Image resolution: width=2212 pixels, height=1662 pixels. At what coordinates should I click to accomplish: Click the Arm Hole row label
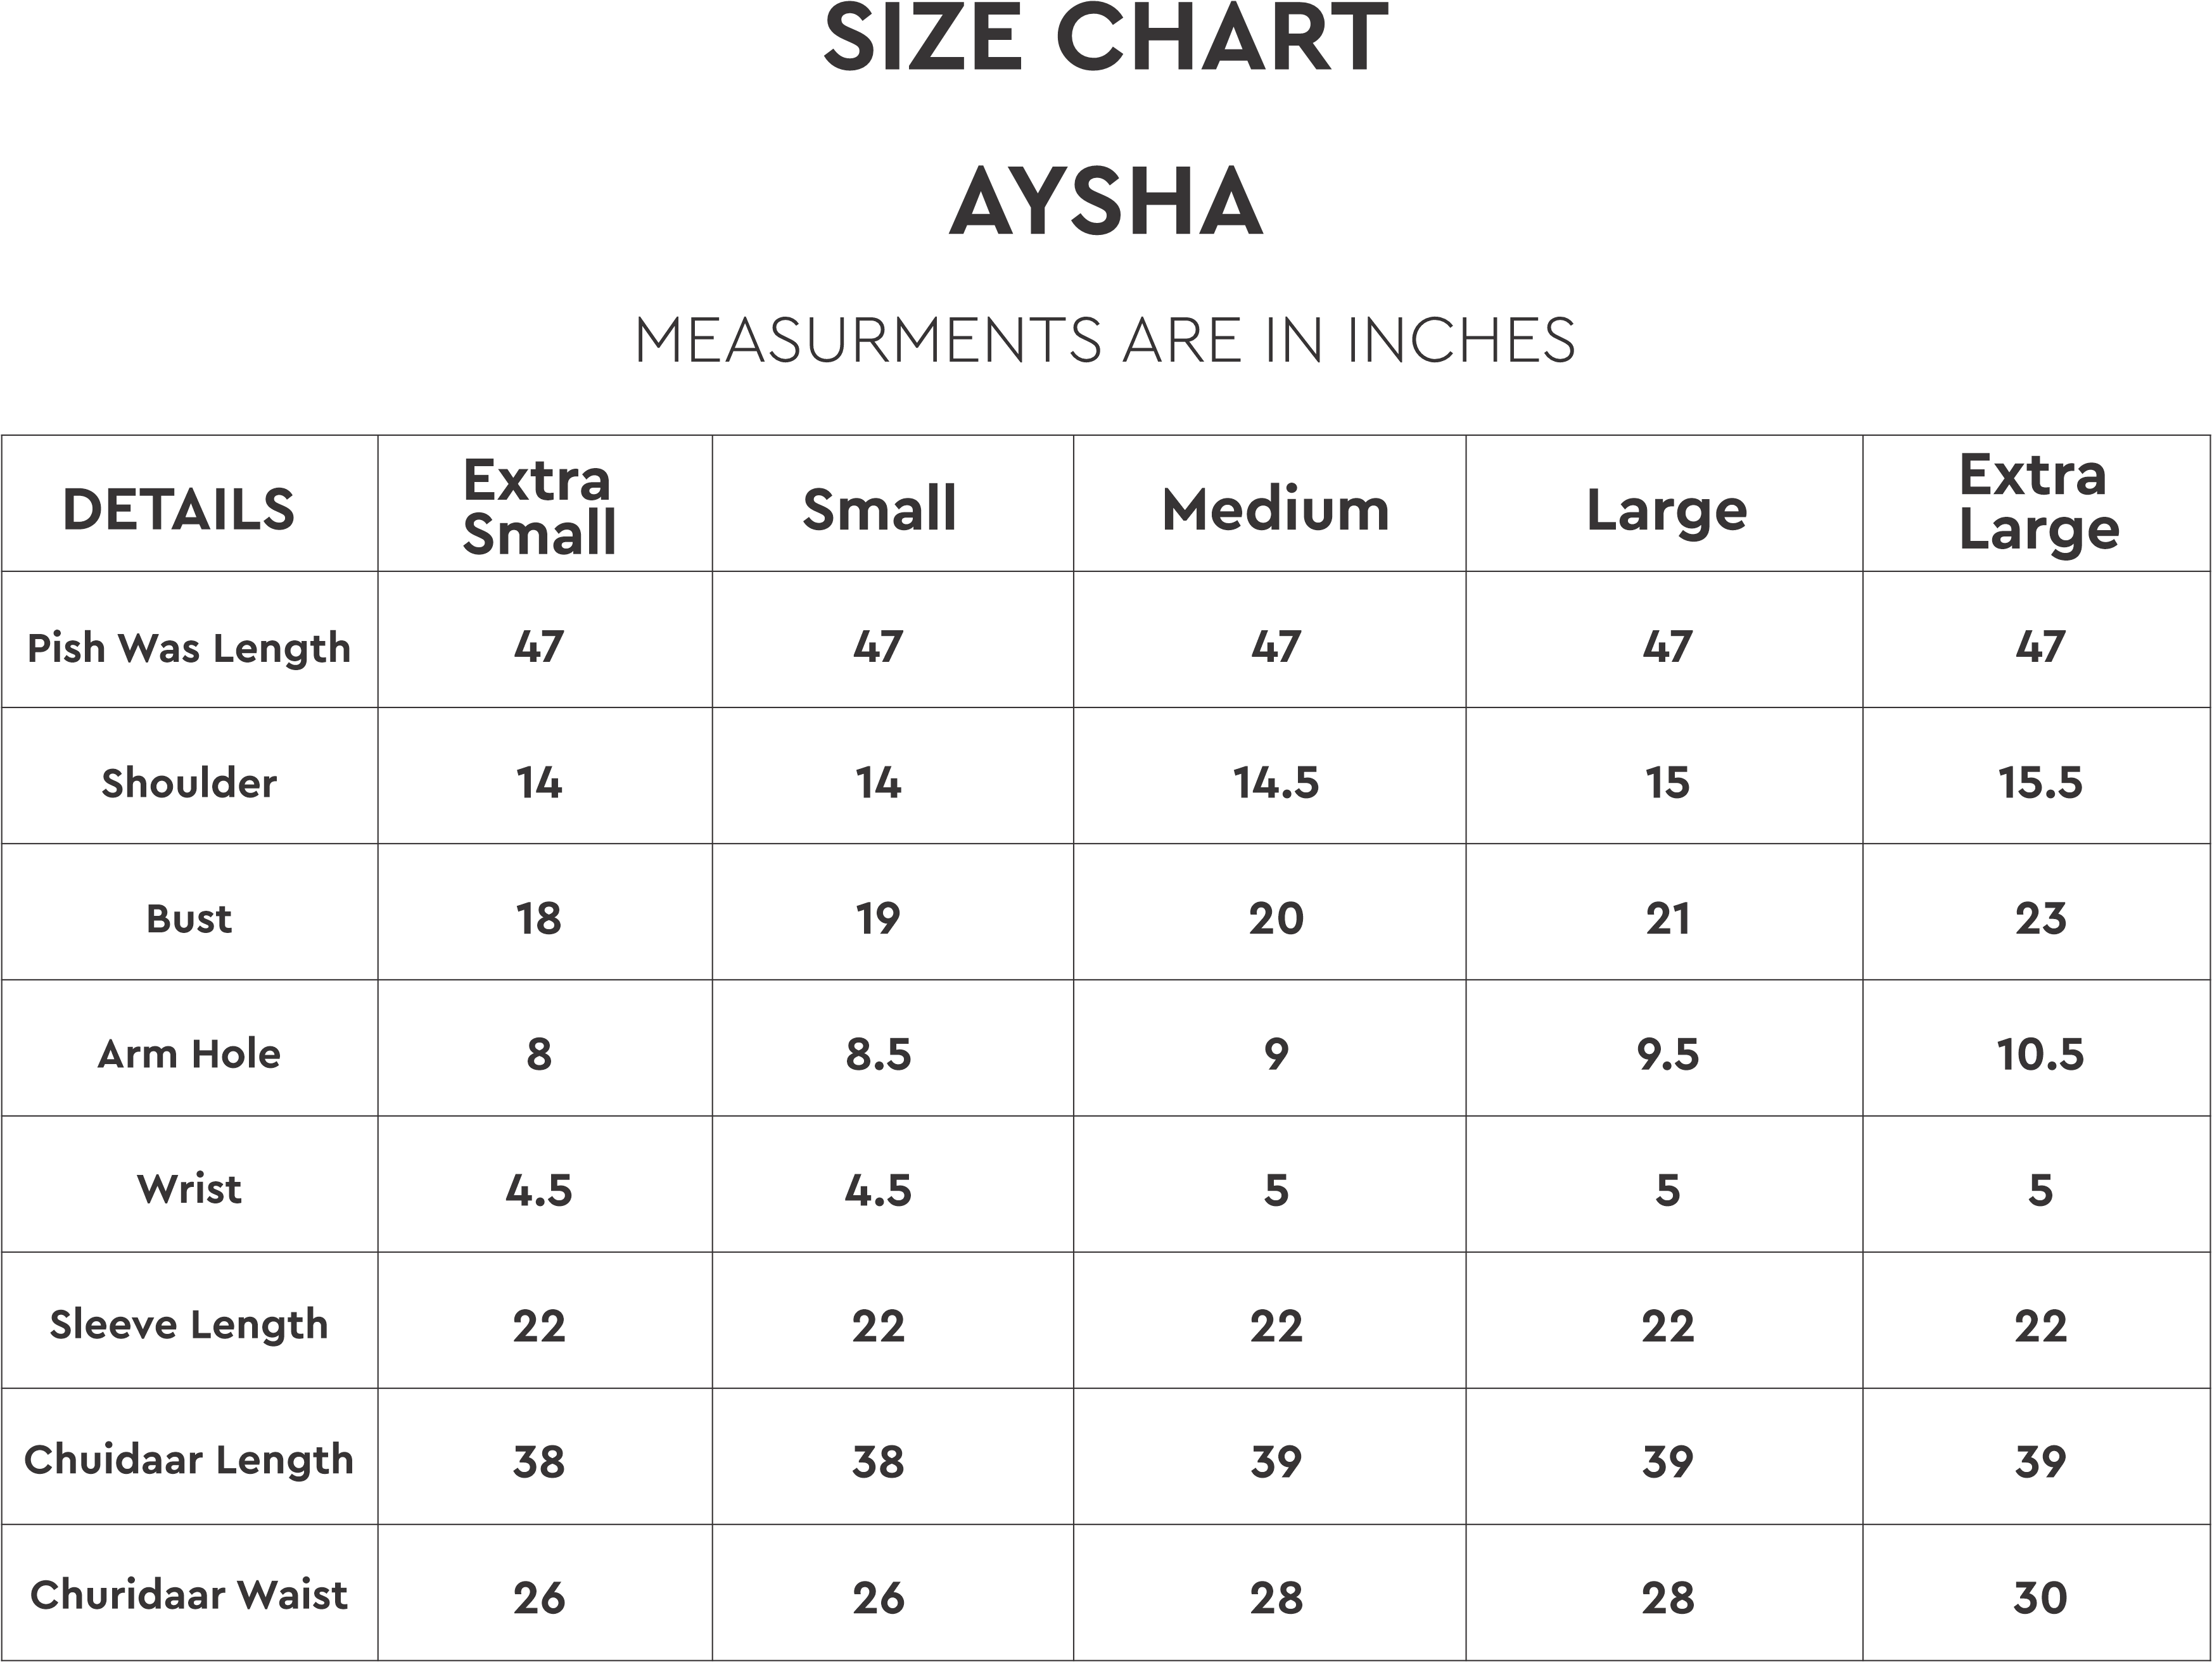pyautogui.click(x=189, y=1054)
